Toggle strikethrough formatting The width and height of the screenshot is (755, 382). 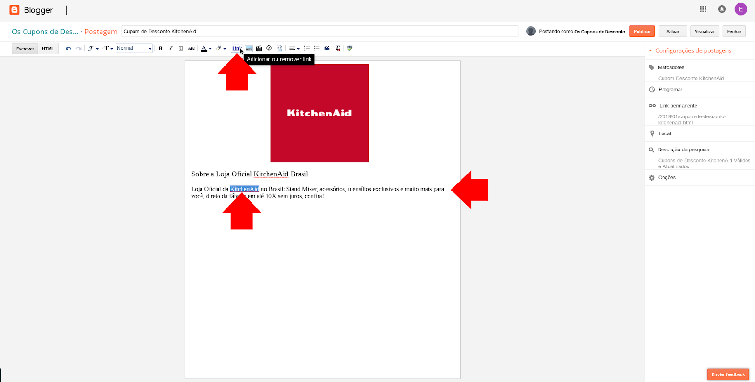[192, 48]
